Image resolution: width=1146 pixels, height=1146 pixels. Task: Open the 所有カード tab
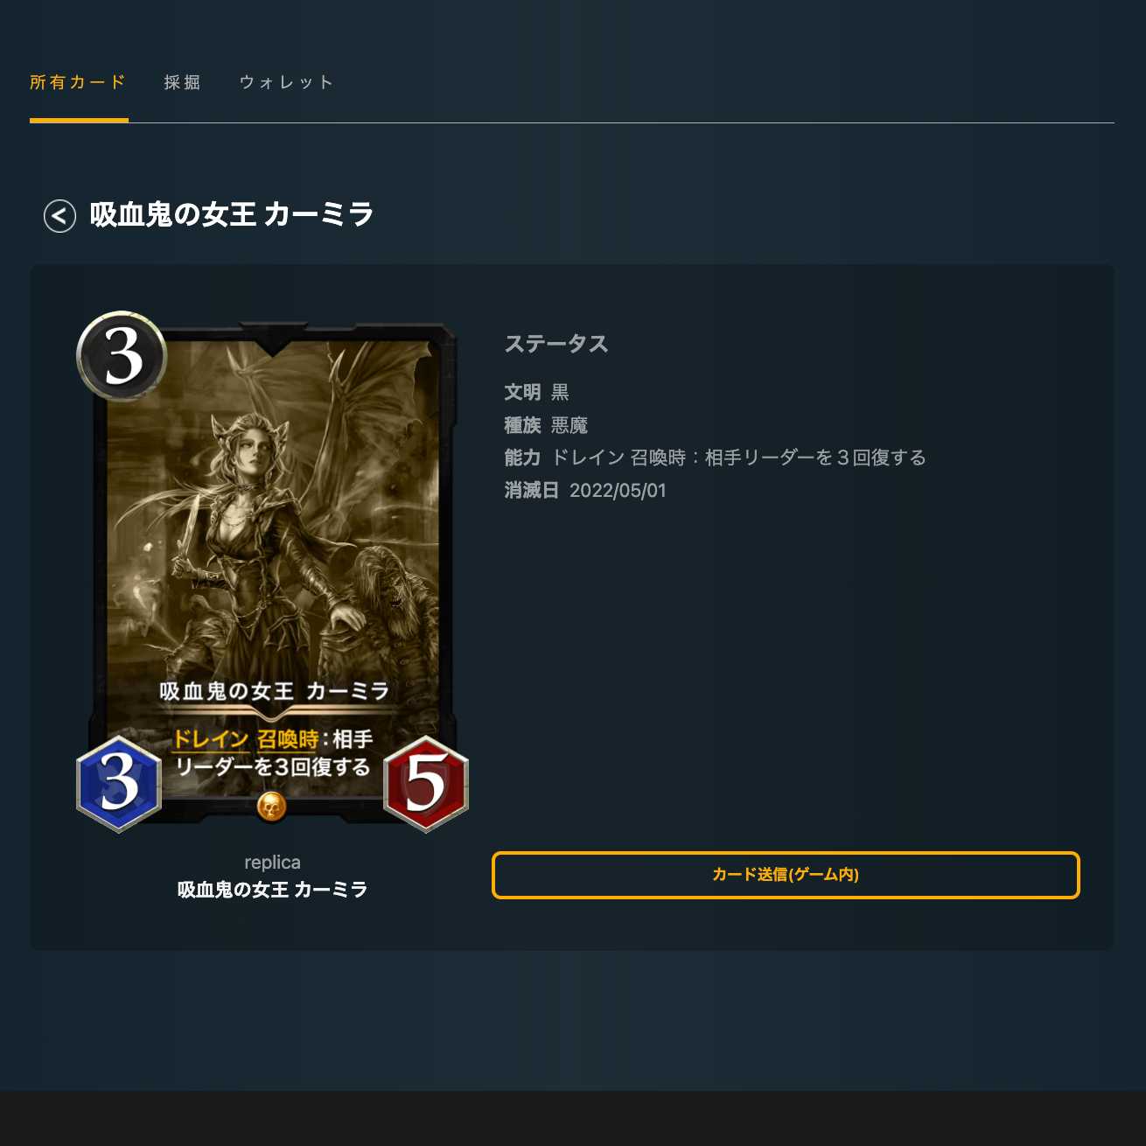tap(79, 82)
